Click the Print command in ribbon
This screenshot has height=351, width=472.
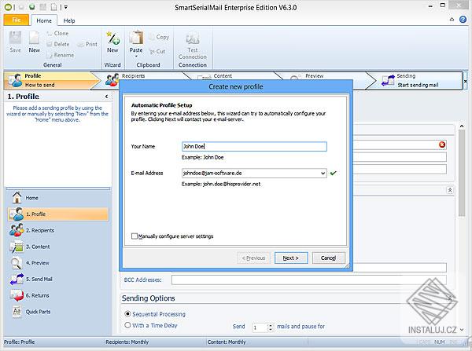coord(87,44)
